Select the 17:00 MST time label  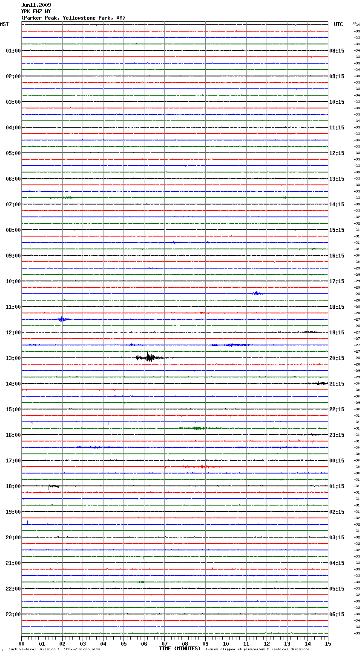(x=13, y=461)
